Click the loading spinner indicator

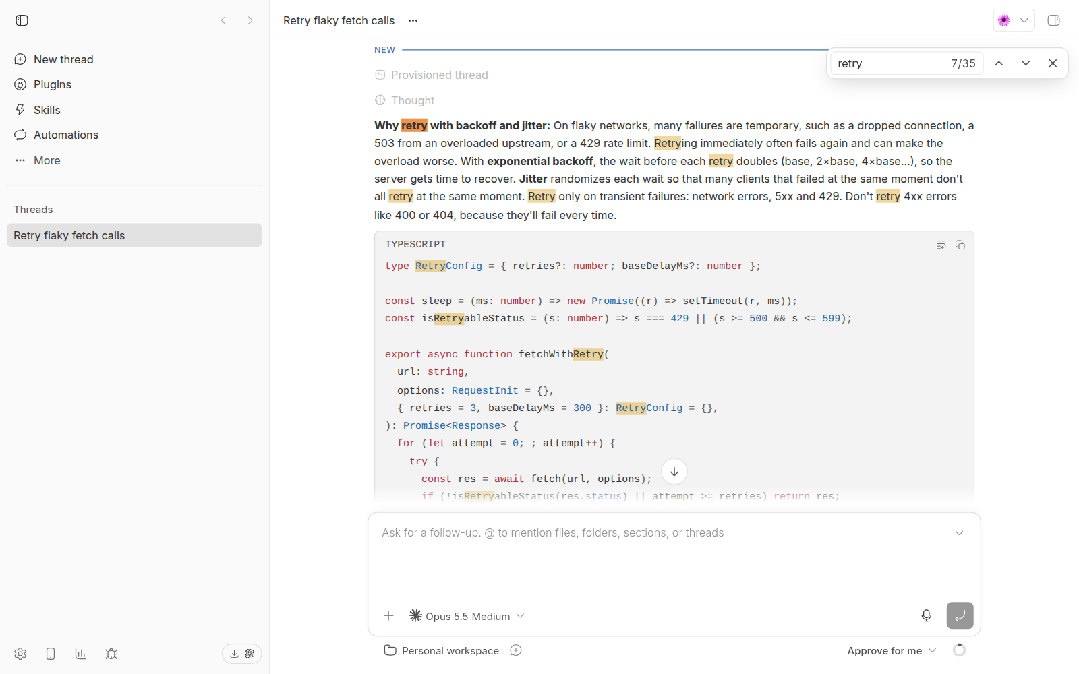(x=959, y=650)
